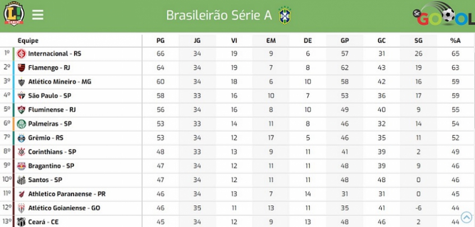Image resolution: width=475 pixels, height=227 pixels.
Task: Select Grêmio - RS team name
Action: pyautogui.click(x=45, y=138)
